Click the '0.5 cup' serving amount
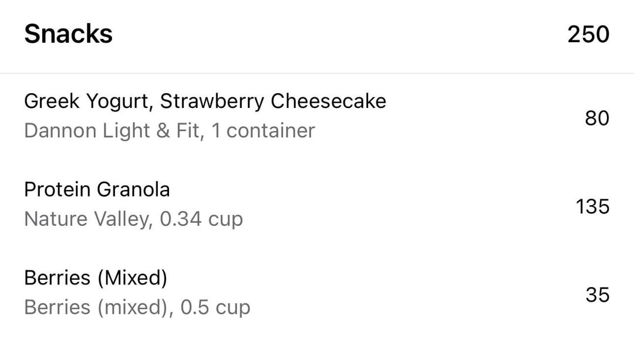Viewport: 634px width, 346px height. (x=215, y=308)
